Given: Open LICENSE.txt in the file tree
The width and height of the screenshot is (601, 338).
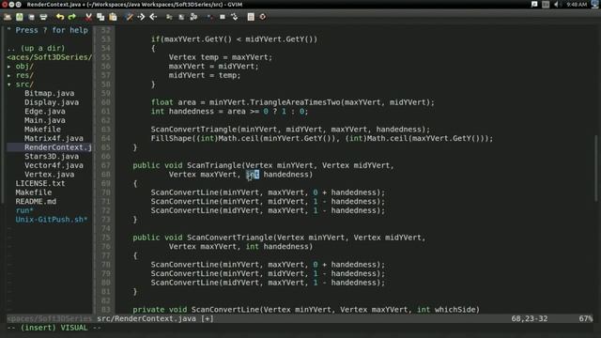Looking at the screenshot, I should pos(40,183).
